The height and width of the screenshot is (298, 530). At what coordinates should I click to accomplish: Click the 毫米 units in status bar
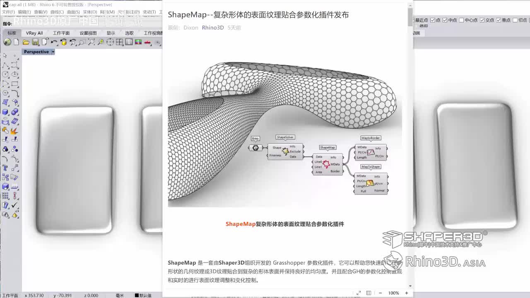120,296
